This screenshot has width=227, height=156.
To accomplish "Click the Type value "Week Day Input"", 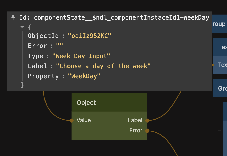I will (81, 56).
